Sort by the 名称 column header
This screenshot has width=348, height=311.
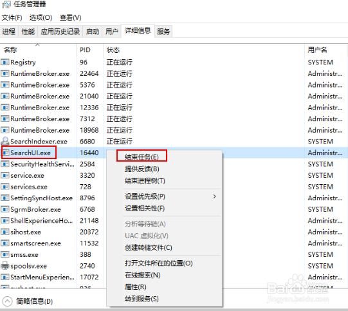38,50
